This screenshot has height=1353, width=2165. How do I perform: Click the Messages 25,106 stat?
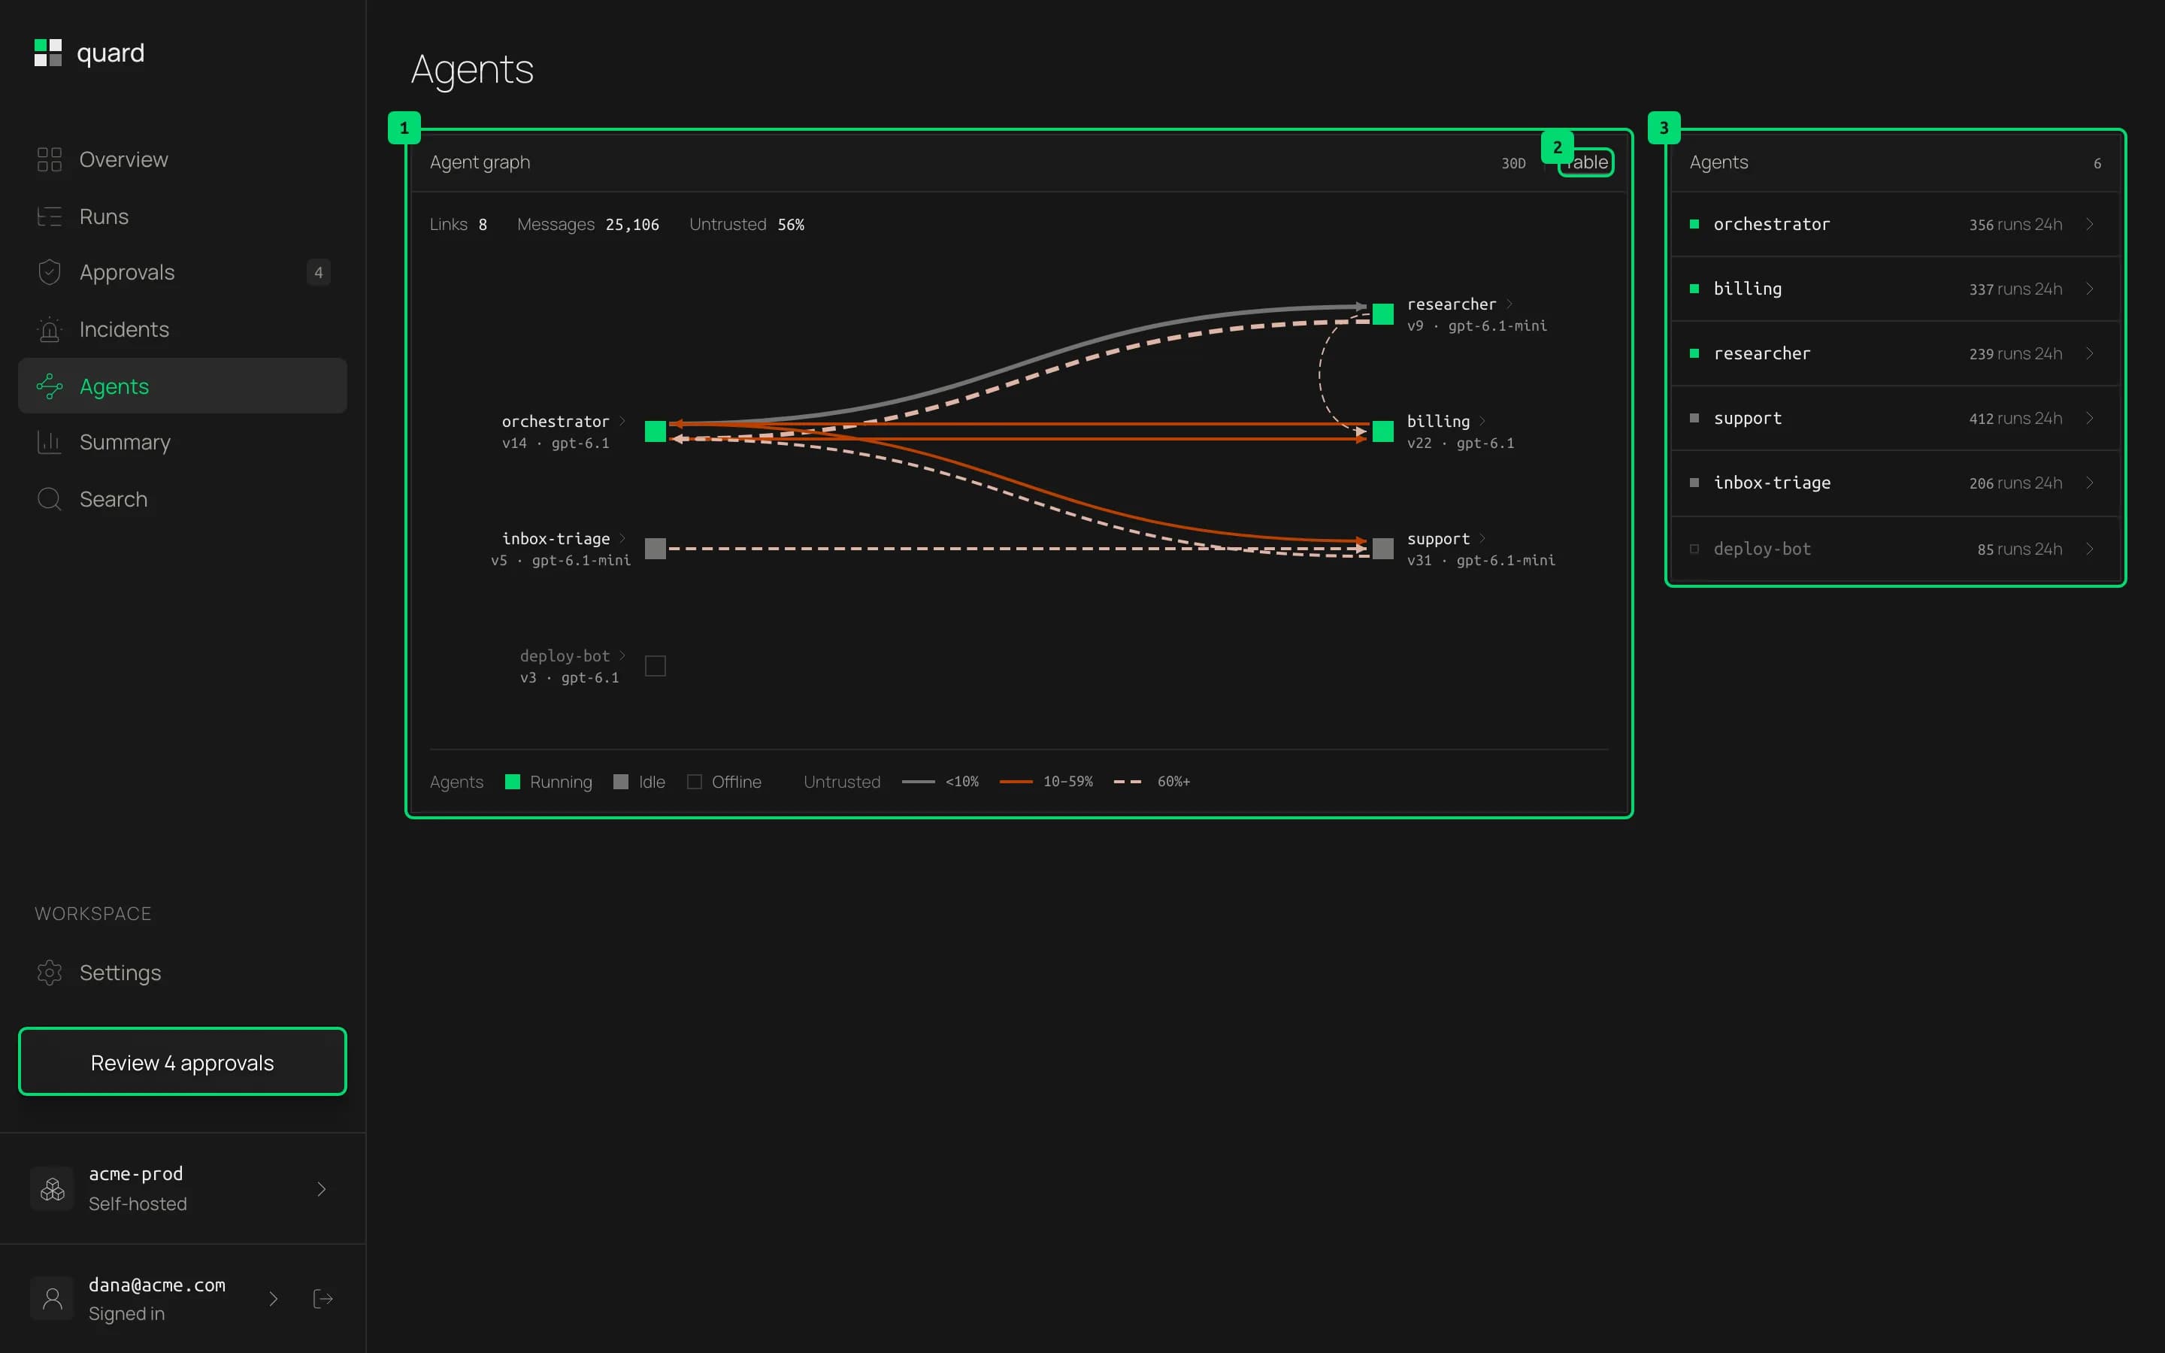(x=588, y=225)
